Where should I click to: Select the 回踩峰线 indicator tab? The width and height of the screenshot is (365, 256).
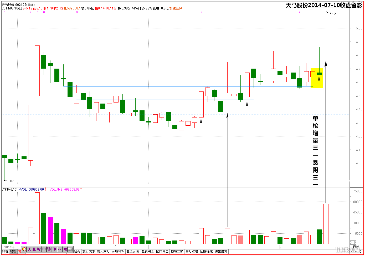pos(206,252)
